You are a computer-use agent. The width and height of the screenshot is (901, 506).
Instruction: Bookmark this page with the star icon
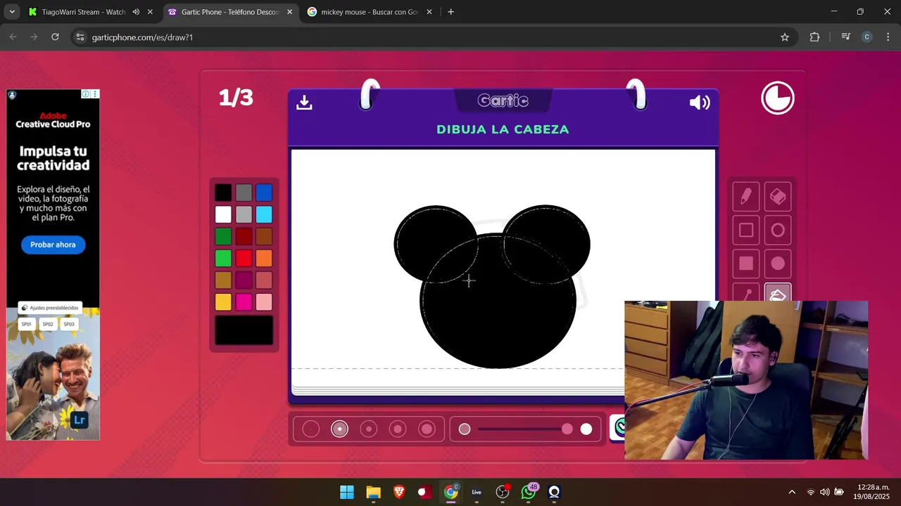[785, 37]
